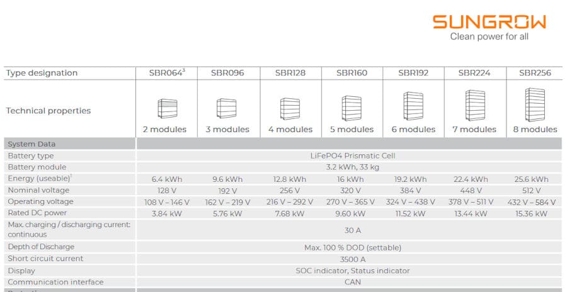Screen dimensions: 567x292
Task: Click the 7 modules battery illustration
Action: point(475,105)
